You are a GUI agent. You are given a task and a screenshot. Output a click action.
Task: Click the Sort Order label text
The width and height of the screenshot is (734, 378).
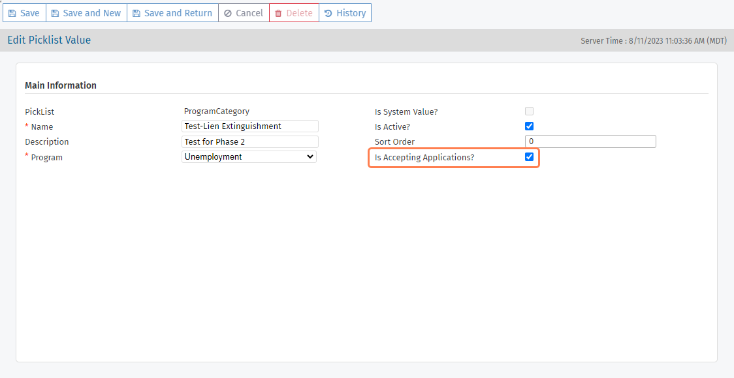coord(394,142)
